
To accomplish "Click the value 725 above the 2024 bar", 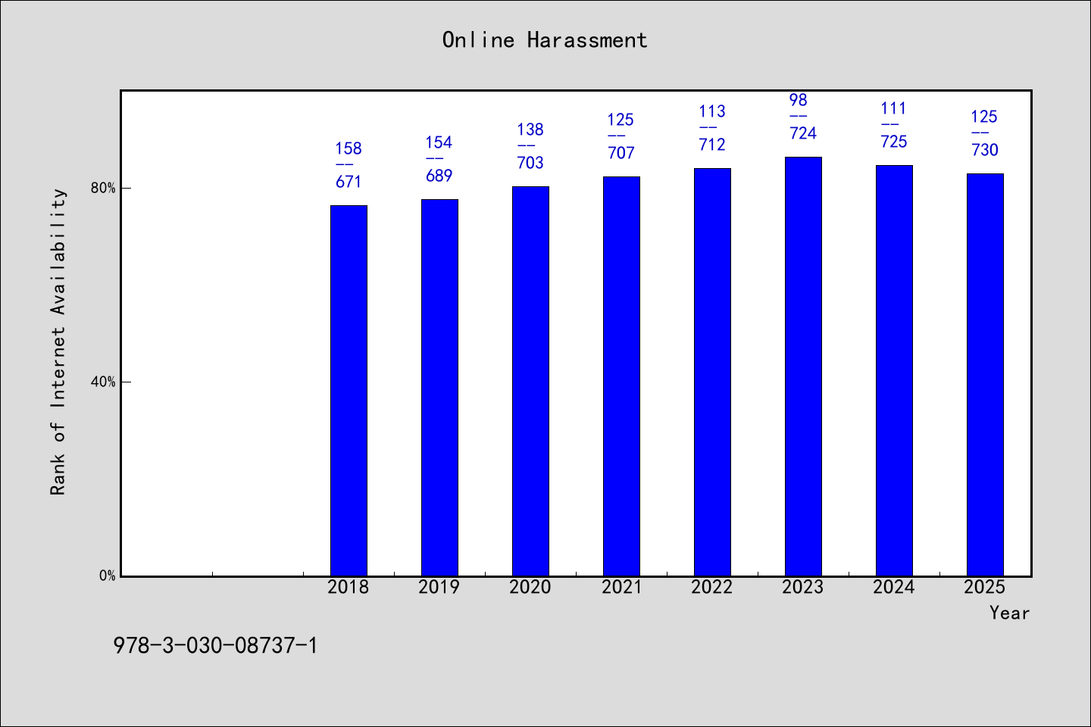I will click(894, 142).
